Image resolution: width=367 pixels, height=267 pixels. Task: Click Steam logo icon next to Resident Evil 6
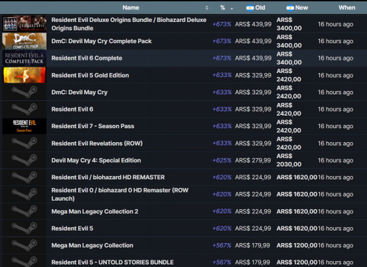pyautogui.click(x=24, y=109)
